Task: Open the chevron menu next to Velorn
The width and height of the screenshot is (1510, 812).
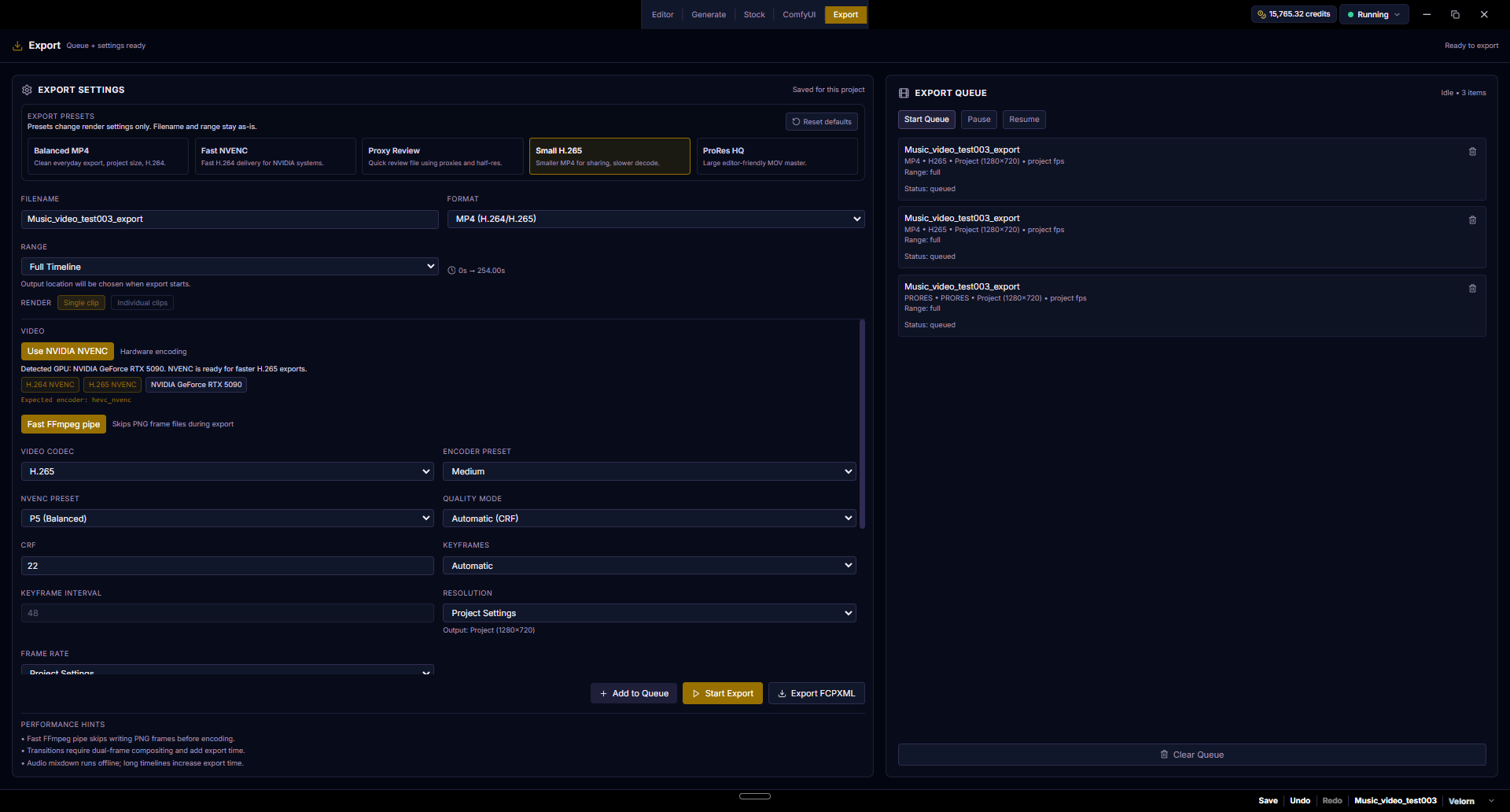Action: [1491, 801]
